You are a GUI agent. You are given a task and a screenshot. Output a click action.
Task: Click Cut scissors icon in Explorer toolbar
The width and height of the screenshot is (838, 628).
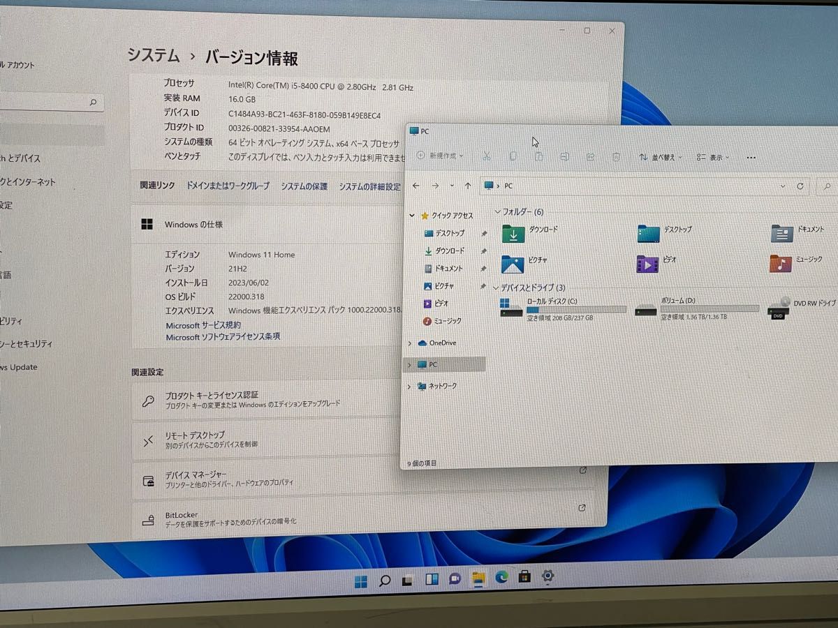[x=487, y=156]
